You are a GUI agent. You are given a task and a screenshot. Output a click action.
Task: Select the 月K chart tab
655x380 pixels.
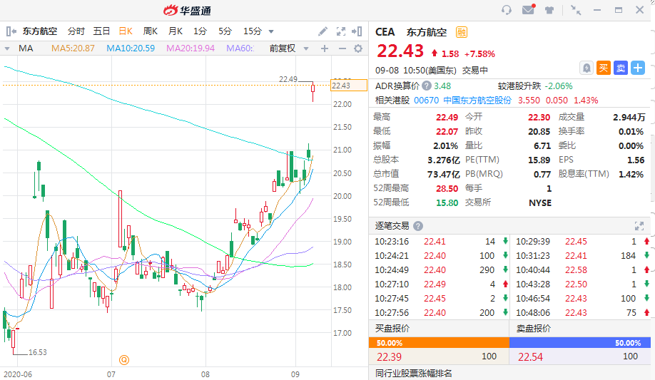pyautogui.click(x=176, y=31)
